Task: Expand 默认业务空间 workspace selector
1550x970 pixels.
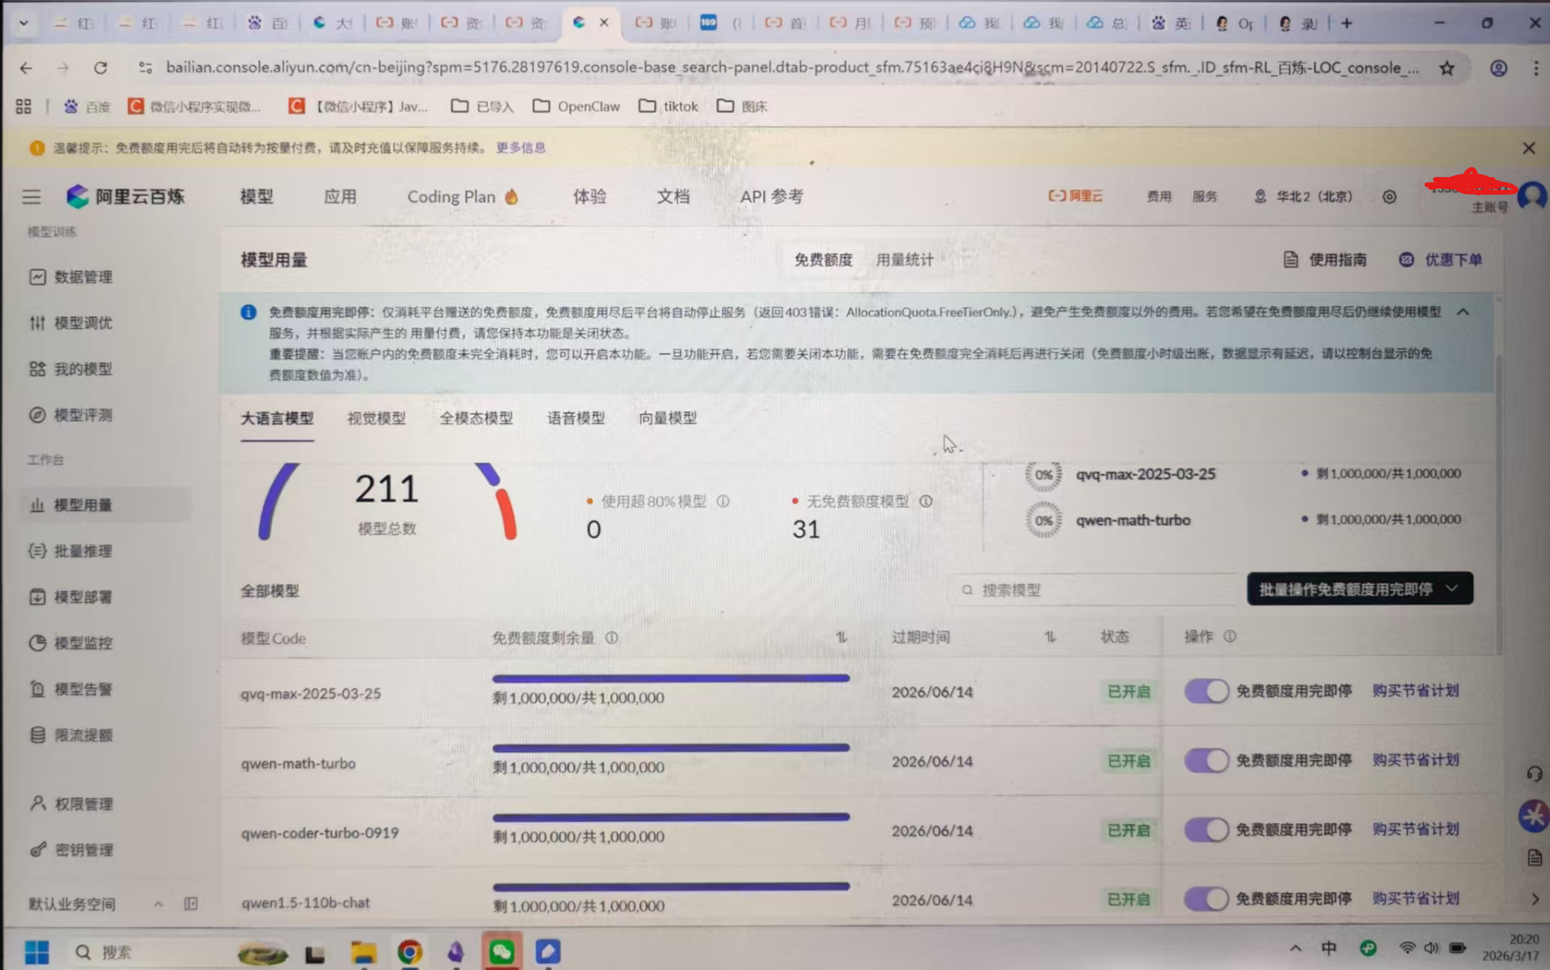Action: tap(158, 903)
